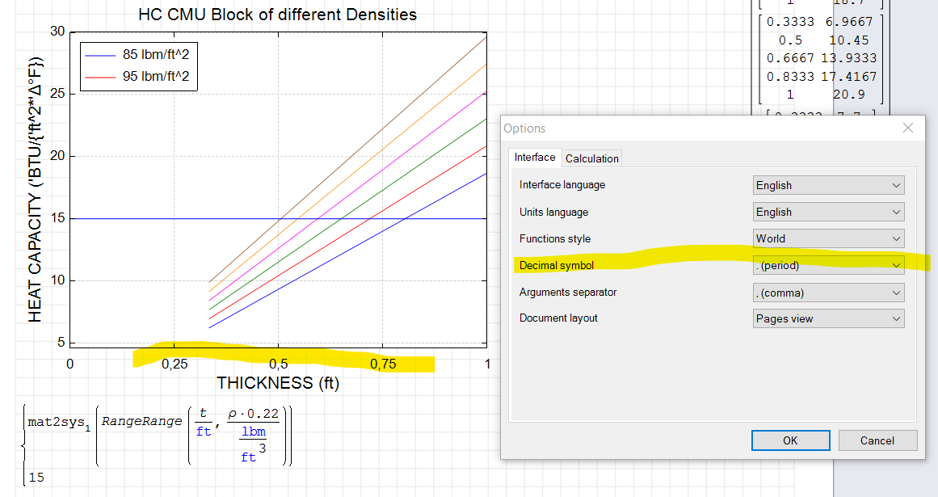
Task: Open the Decimal symbol dropdown
Action: 828,265
